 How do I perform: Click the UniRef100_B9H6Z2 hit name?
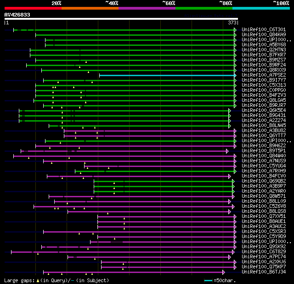click(x=264, y=145)
